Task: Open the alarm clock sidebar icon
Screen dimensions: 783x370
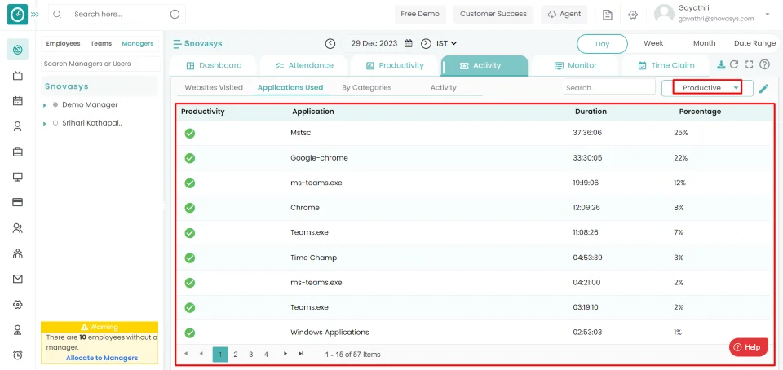Action: click(x=17, y=355)
